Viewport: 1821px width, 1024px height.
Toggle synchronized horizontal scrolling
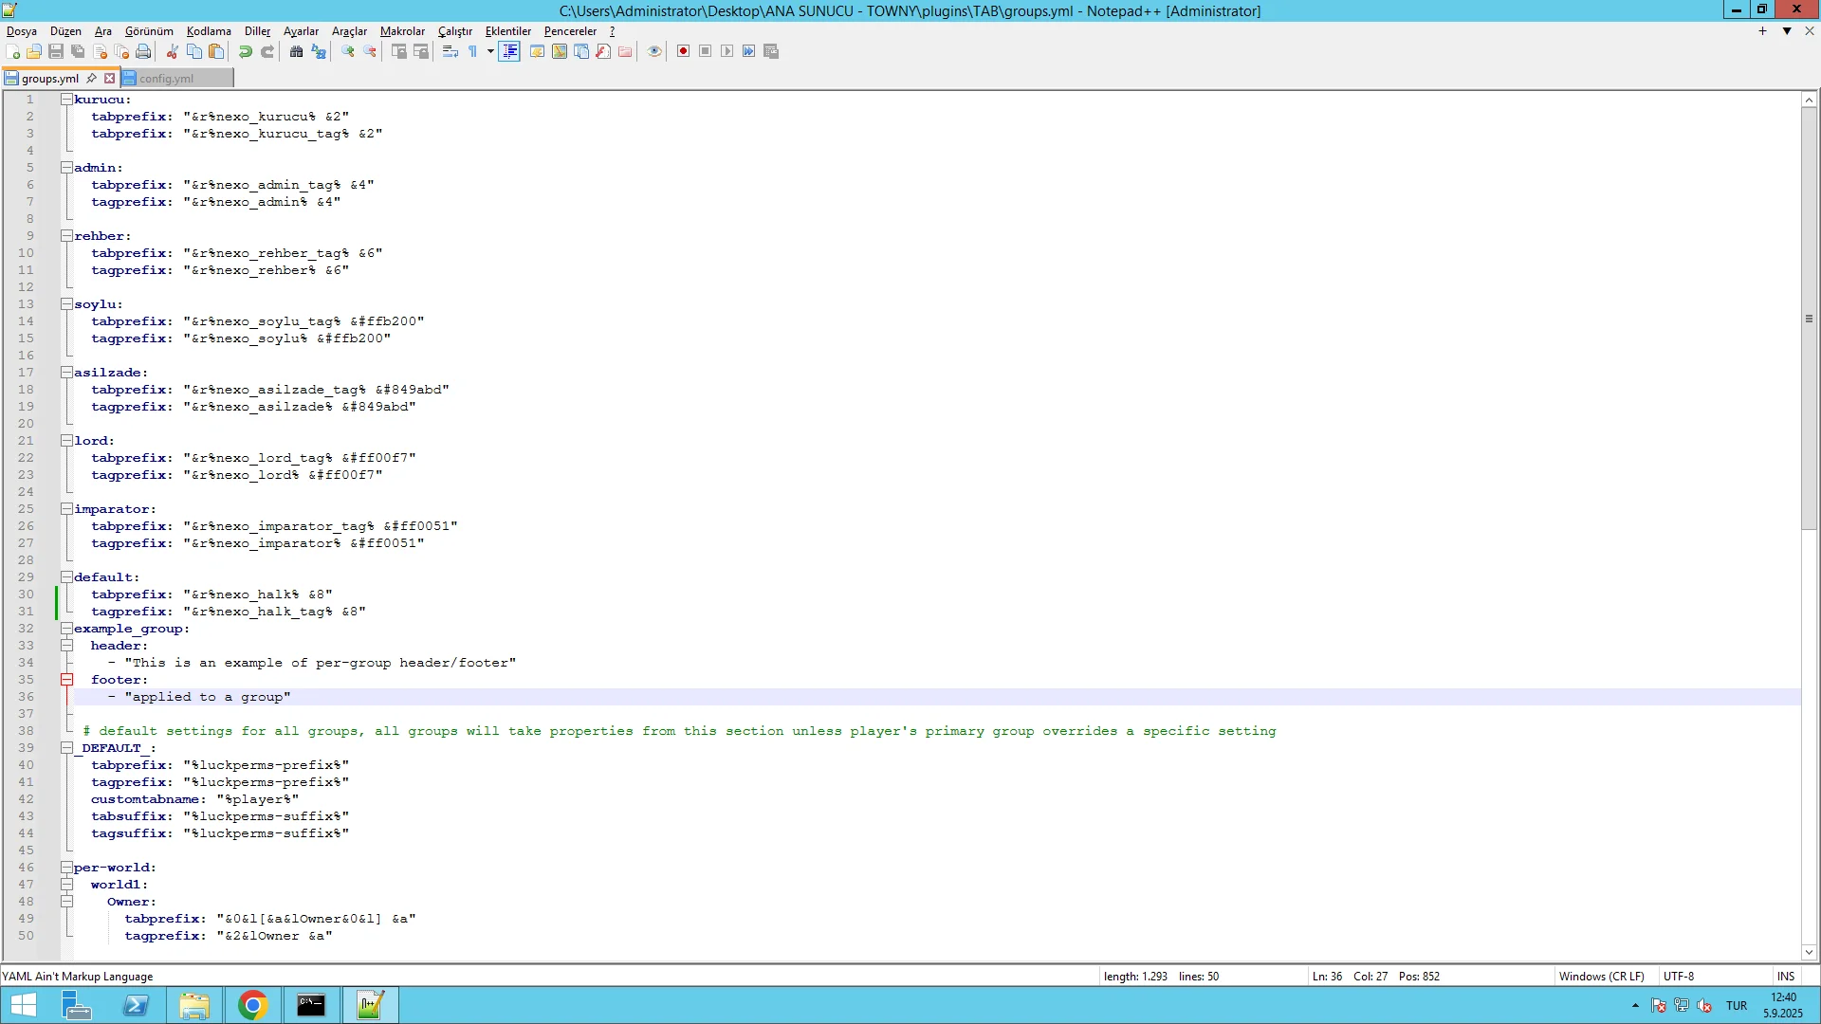[421, 51]
